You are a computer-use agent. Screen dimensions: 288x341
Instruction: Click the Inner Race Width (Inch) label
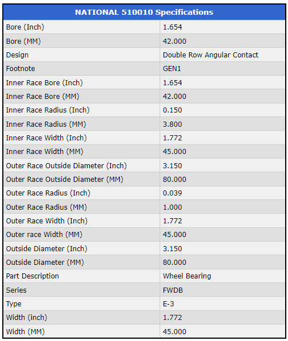pos(47,138)
